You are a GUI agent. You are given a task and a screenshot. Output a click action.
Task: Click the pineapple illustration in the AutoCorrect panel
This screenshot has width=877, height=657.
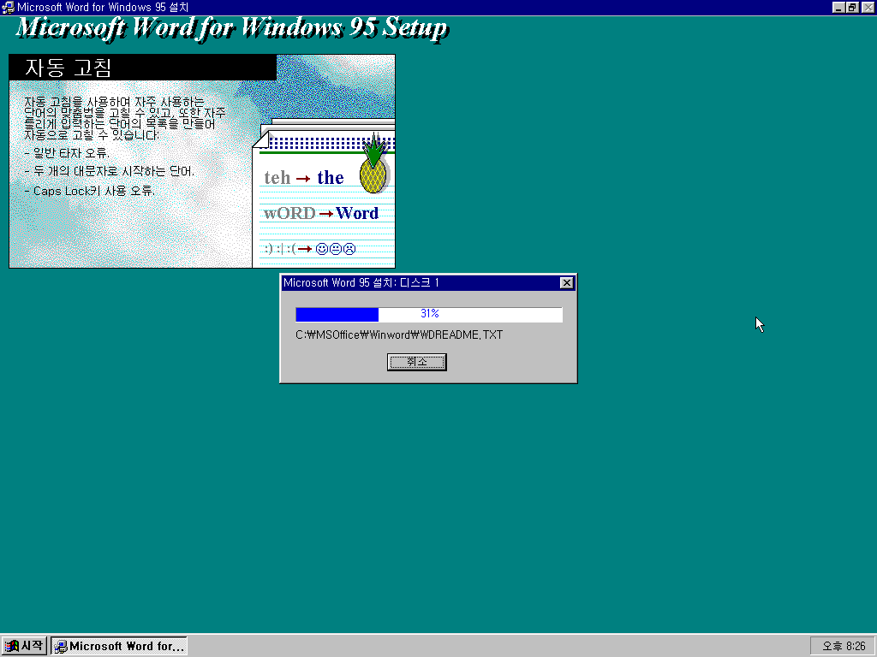374,164
